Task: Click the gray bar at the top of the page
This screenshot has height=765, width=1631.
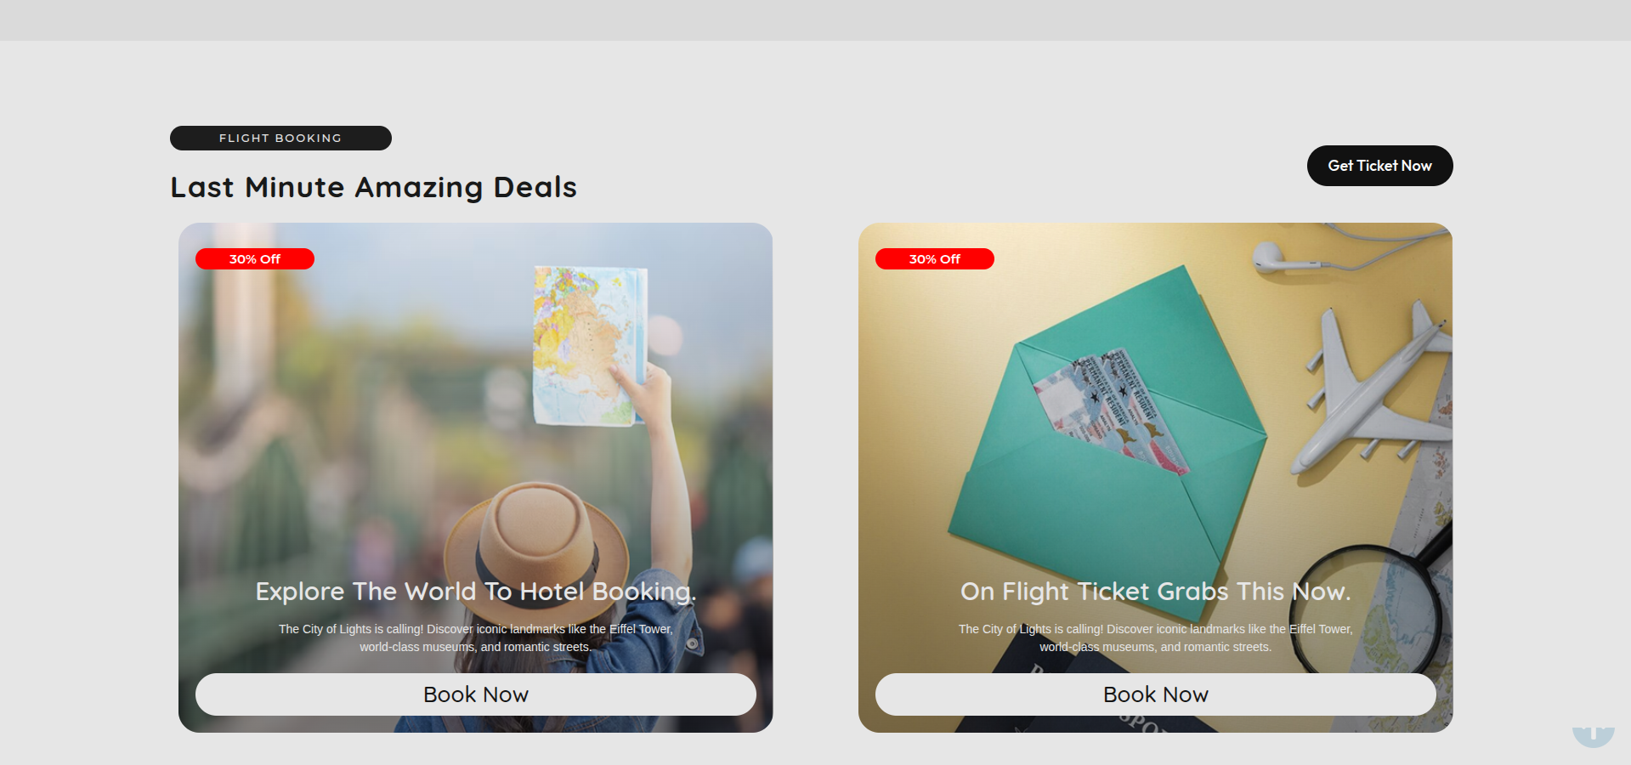Action: coord(815,20)
